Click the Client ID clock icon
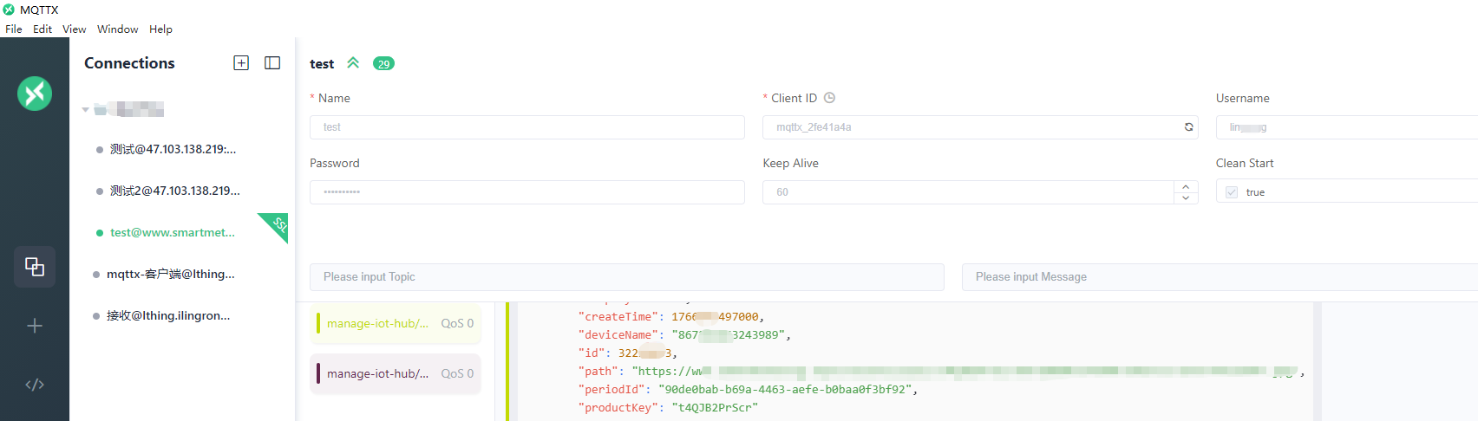The height and width of the screenshot is (421, 1478). [x=829, y=98]
